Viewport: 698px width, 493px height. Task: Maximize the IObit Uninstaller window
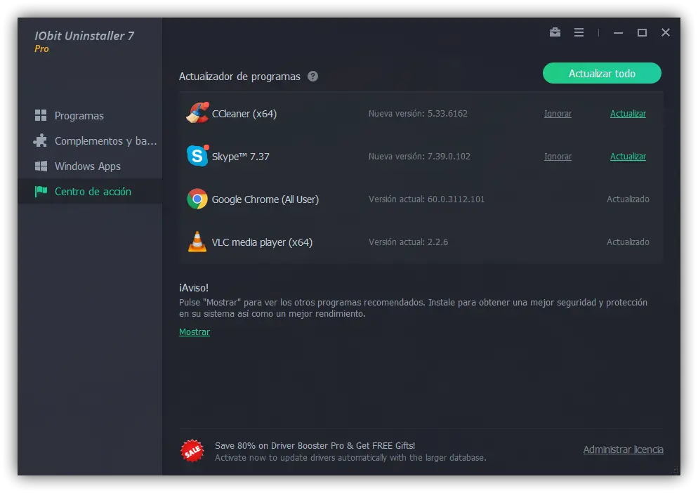tap(642, 32)
